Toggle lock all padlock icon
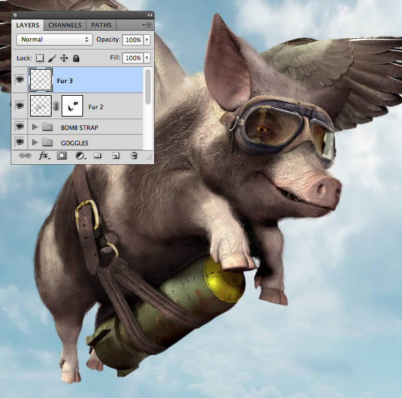This screenshot has width=402, height=398. click(76, 58)
